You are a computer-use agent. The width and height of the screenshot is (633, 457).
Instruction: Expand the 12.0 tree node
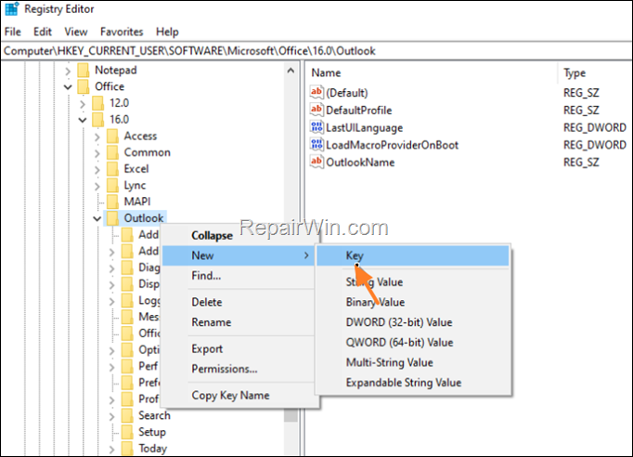click(83, 104)
